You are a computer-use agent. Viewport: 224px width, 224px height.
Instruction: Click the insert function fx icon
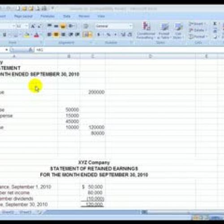pos(30,50)
